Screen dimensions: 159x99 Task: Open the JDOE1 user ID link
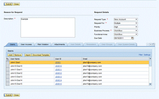click(58, 63)
